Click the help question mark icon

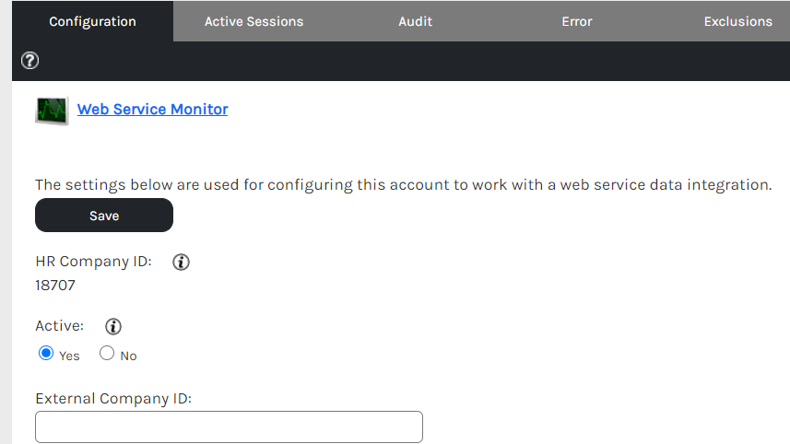click(30, 62)
